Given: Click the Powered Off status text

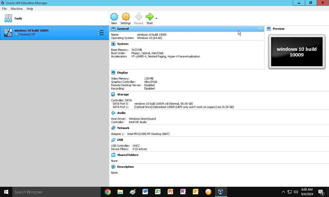Looking at the screenshot, I should pyautogui.click(x=27, y=34).
